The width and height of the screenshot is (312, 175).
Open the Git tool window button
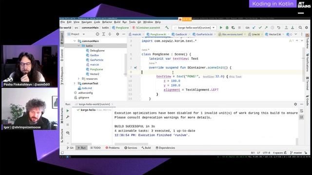70,148
